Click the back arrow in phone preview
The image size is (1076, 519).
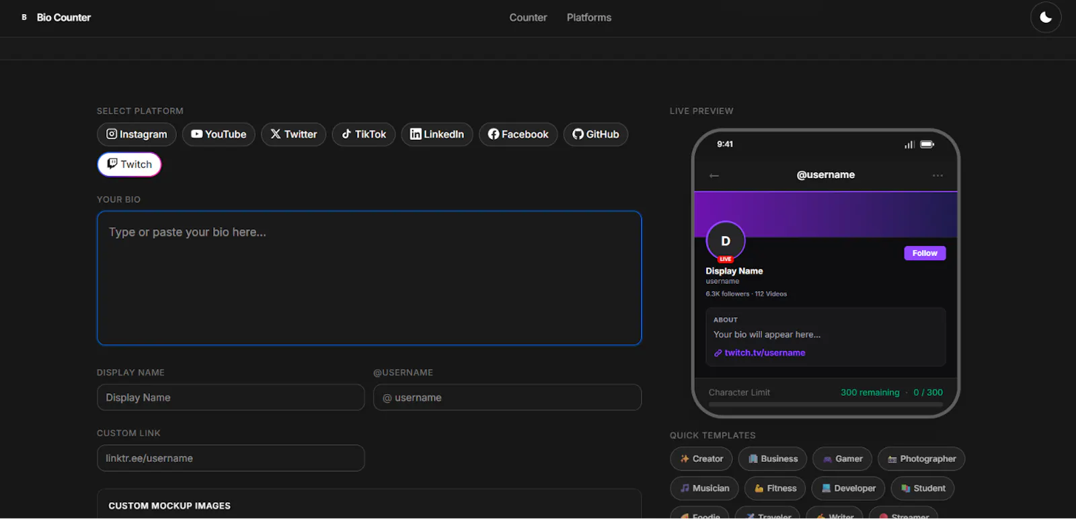(714, 175)
